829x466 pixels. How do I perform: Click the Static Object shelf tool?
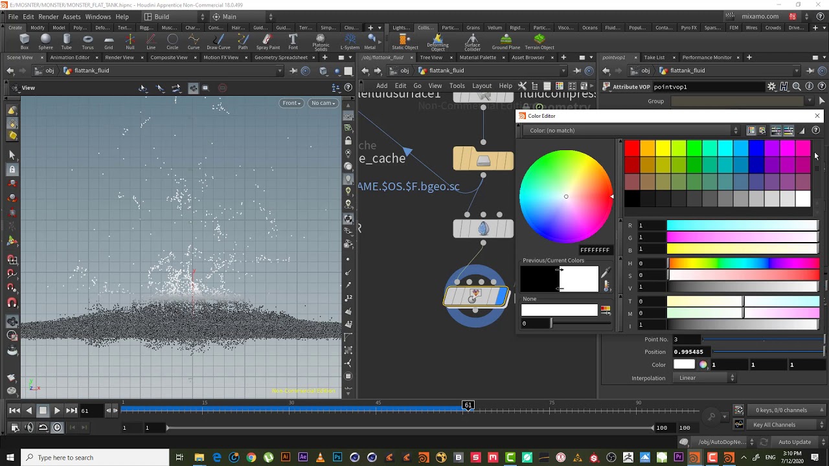[x=405, y=42]
